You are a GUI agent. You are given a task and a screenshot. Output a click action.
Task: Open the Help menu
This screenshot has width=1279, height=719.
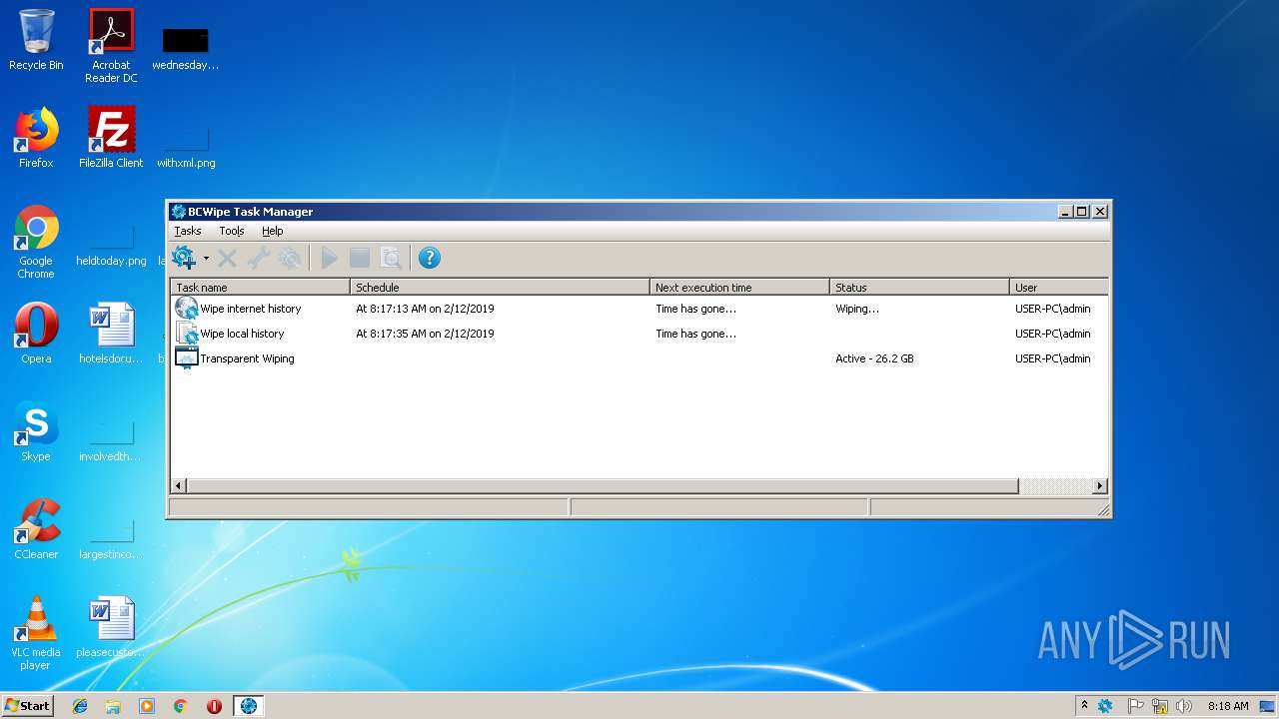(x=273, y=231)
